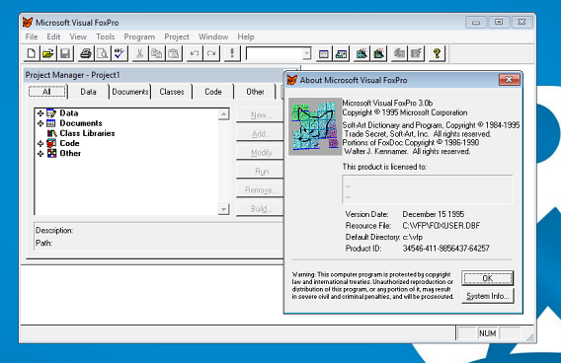Click the Help question mark icon
Viewport: 561px width, 363px height.
437,53
